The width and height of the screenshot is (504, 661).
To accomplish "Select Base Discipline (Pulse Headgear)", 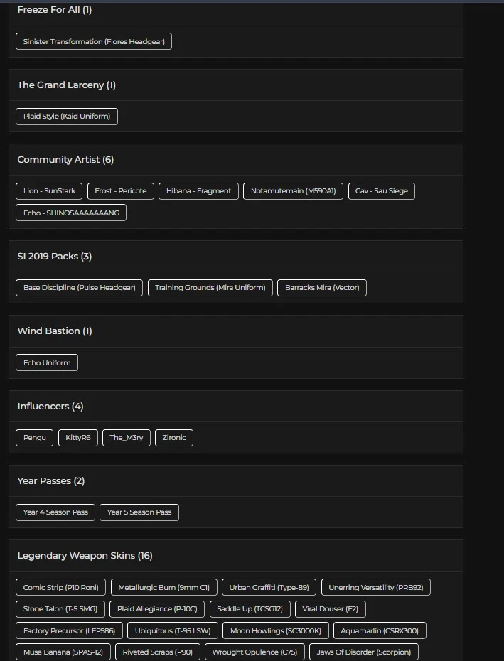I will click(80, 288).
